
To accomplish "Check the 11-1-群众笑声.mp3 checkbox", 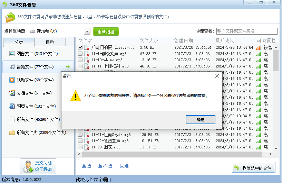I will 80,54.
